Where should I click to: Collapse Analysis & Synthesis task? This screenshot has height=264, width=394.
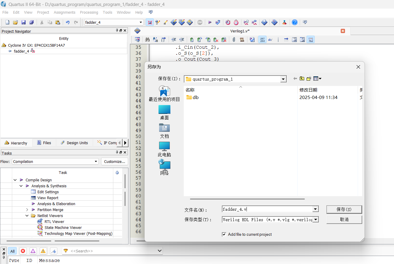point(21,186)
